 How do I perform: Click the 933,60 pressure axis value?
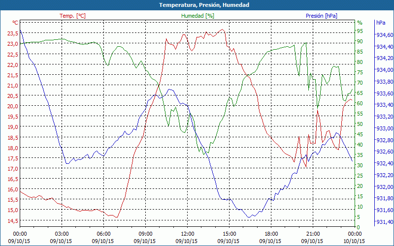[x=385, y=93]
